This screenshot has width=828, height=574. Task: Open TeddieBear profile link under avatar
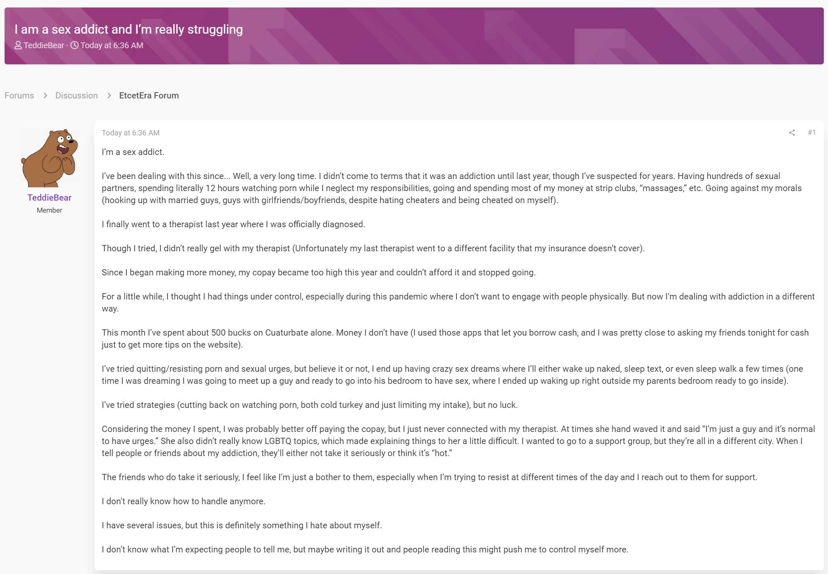[x=49, y=198]
